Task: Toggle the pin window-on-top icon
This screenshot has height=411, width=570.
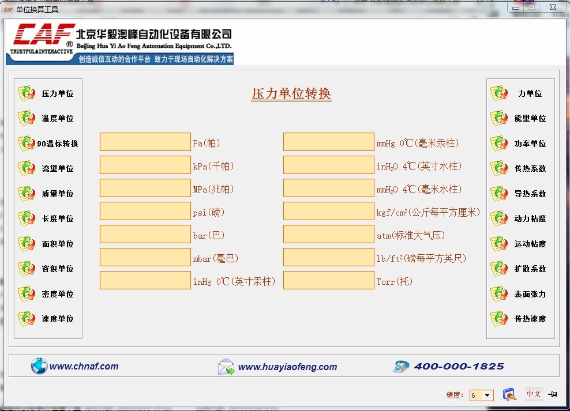Action: pyautogui.click(x=552, y=394)
